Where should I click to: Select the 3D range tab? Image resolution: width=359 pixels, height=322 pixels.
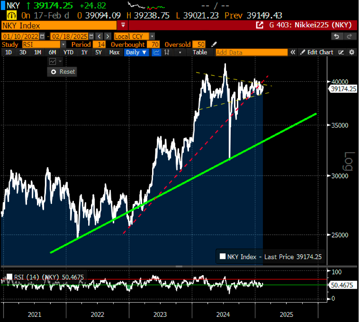23,52
